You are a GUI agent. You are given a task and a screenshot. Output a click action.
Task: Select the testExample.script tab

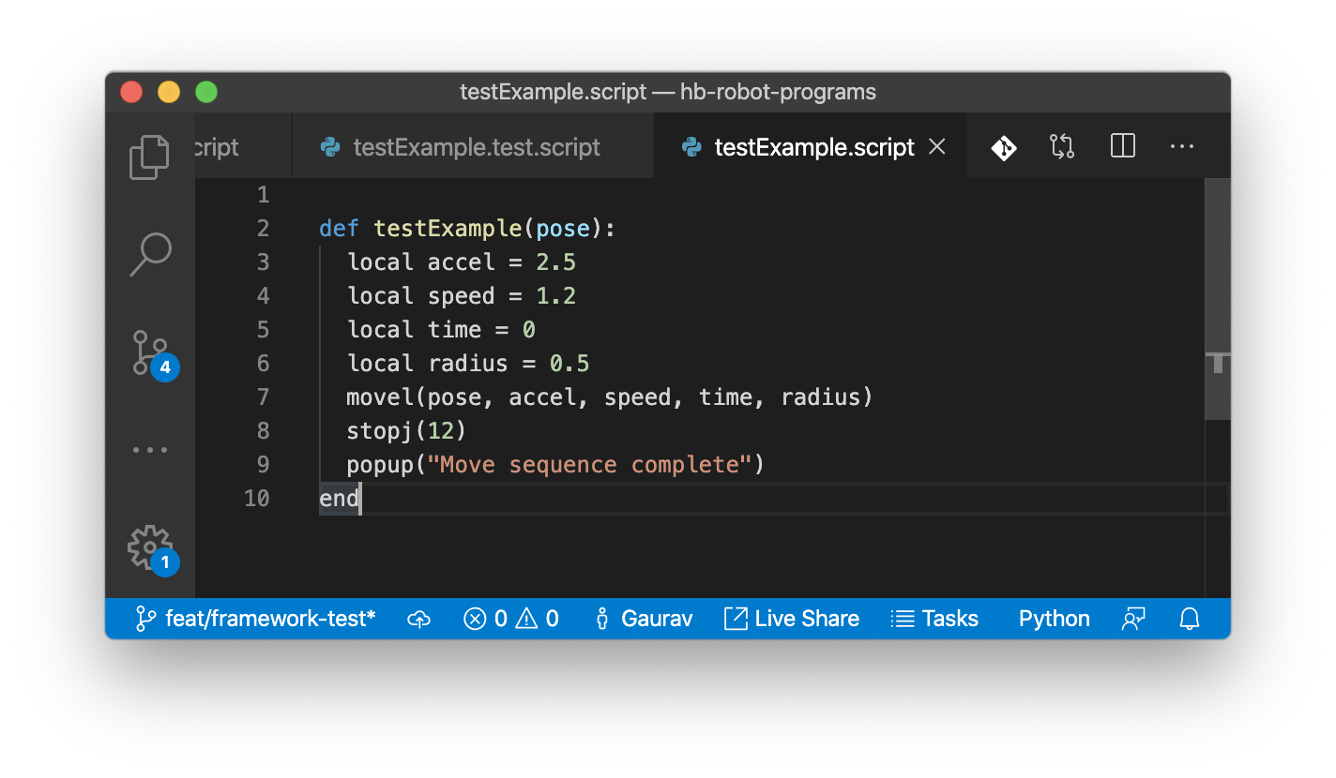(813, 148)
